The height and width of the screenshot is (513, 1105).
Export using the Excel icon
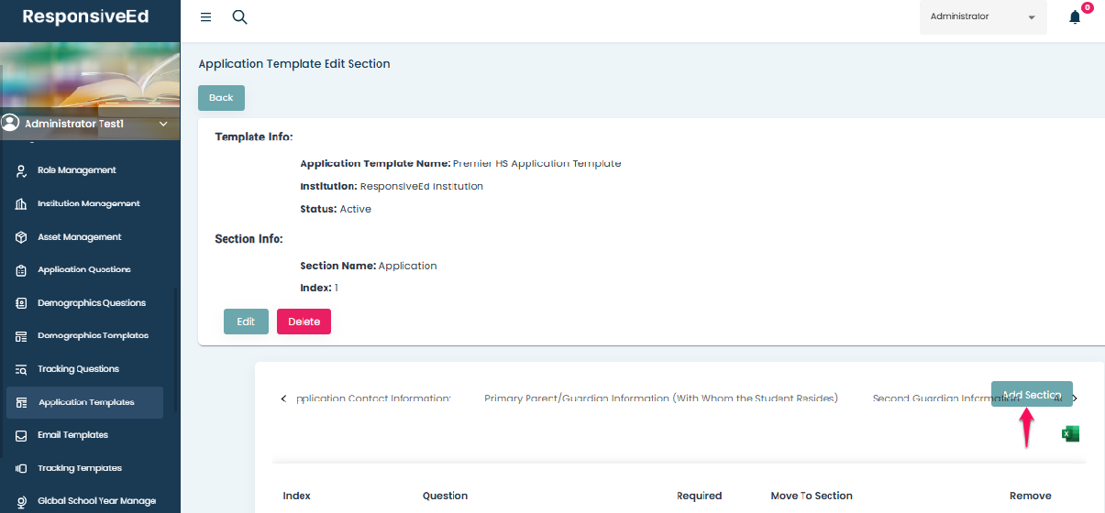point(1070,434)
